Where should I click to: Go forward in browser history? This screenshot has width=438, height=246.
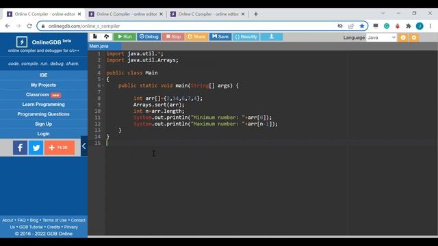18,26
